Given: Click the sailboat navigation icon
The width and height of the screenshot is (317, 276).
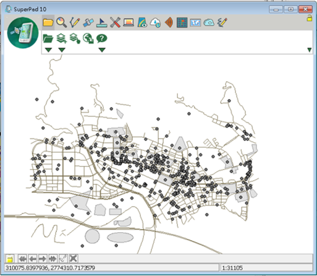Looking at the screenshot, I should tap(101, 22).
